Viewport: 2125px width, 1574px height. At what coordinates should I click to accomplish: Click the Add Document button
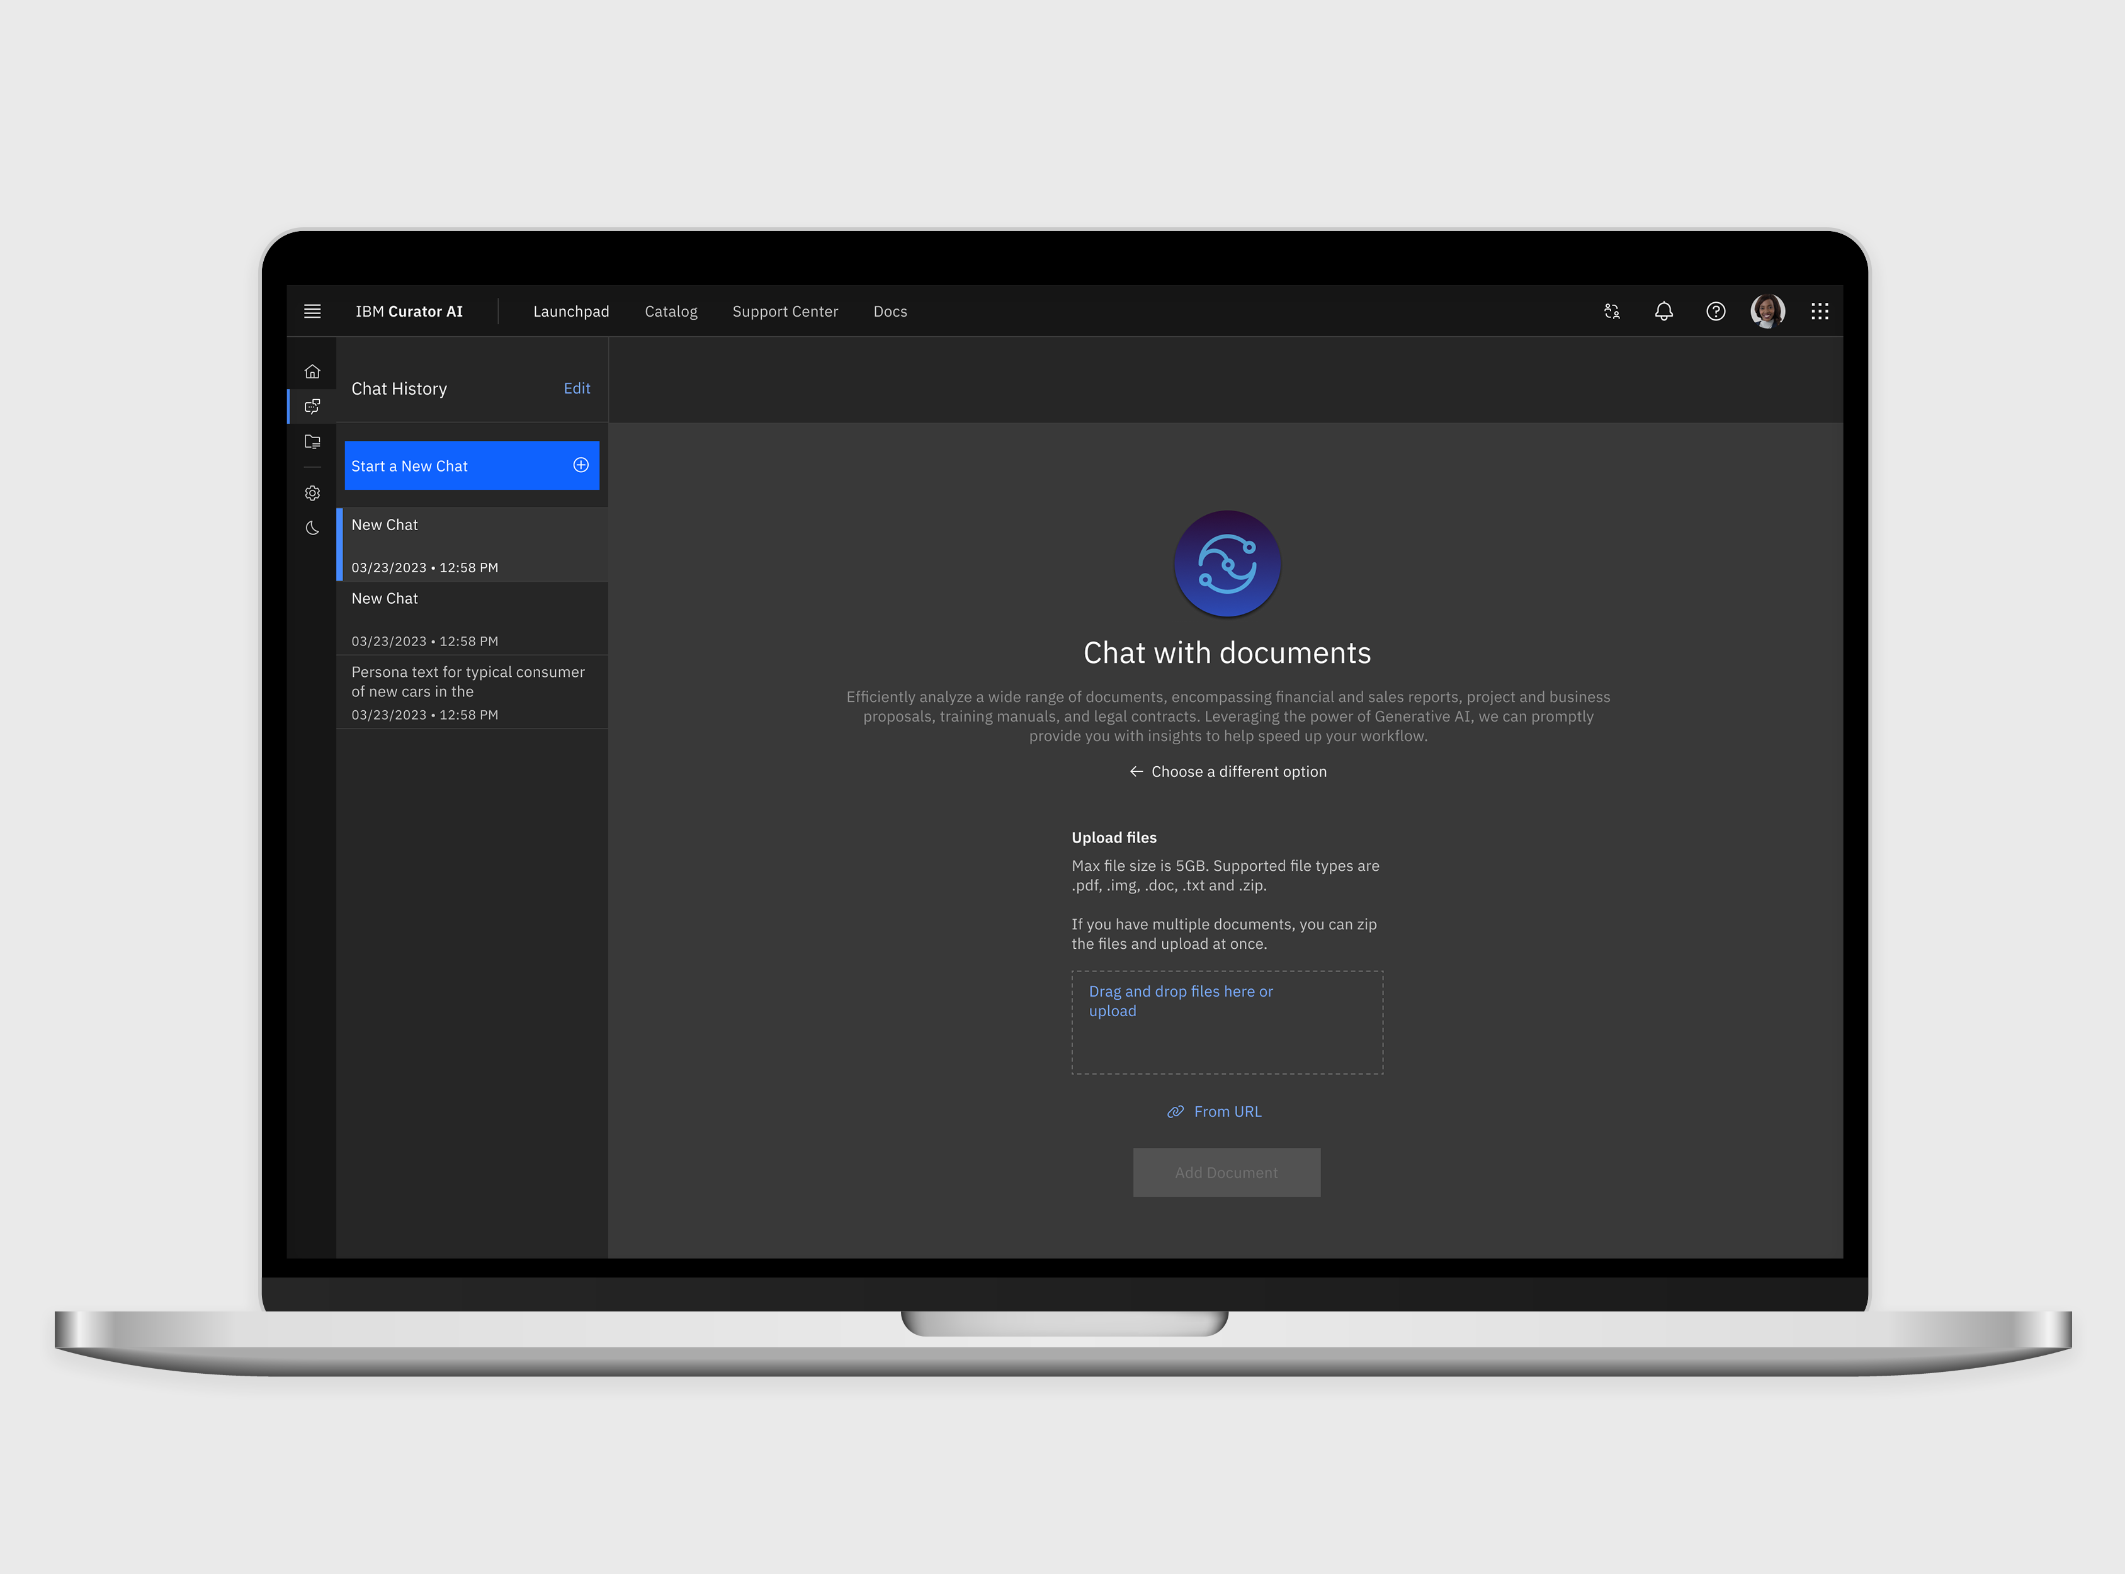point(1227,1173)
